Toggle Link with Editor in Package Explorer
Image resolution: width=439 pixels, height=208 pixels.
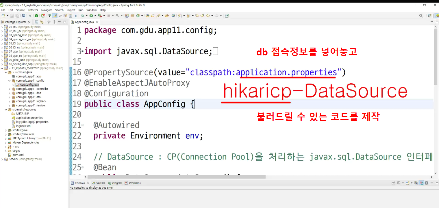click(41, 22)
